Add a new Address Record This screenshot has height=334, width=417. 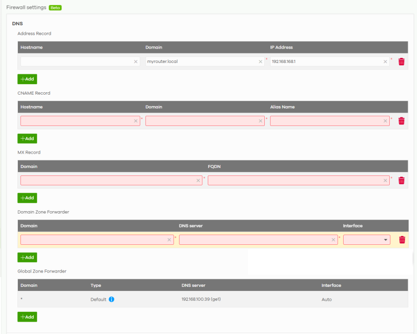coord(27,79)
